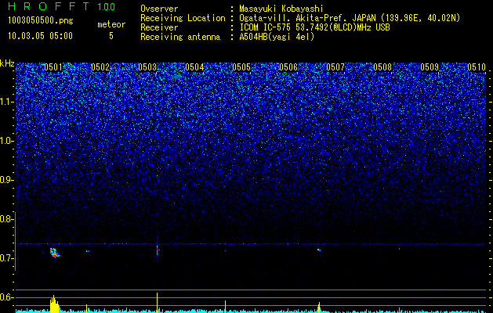
Task: Click the 1.0 kHz axis tick label
Action: pos(6,141)
